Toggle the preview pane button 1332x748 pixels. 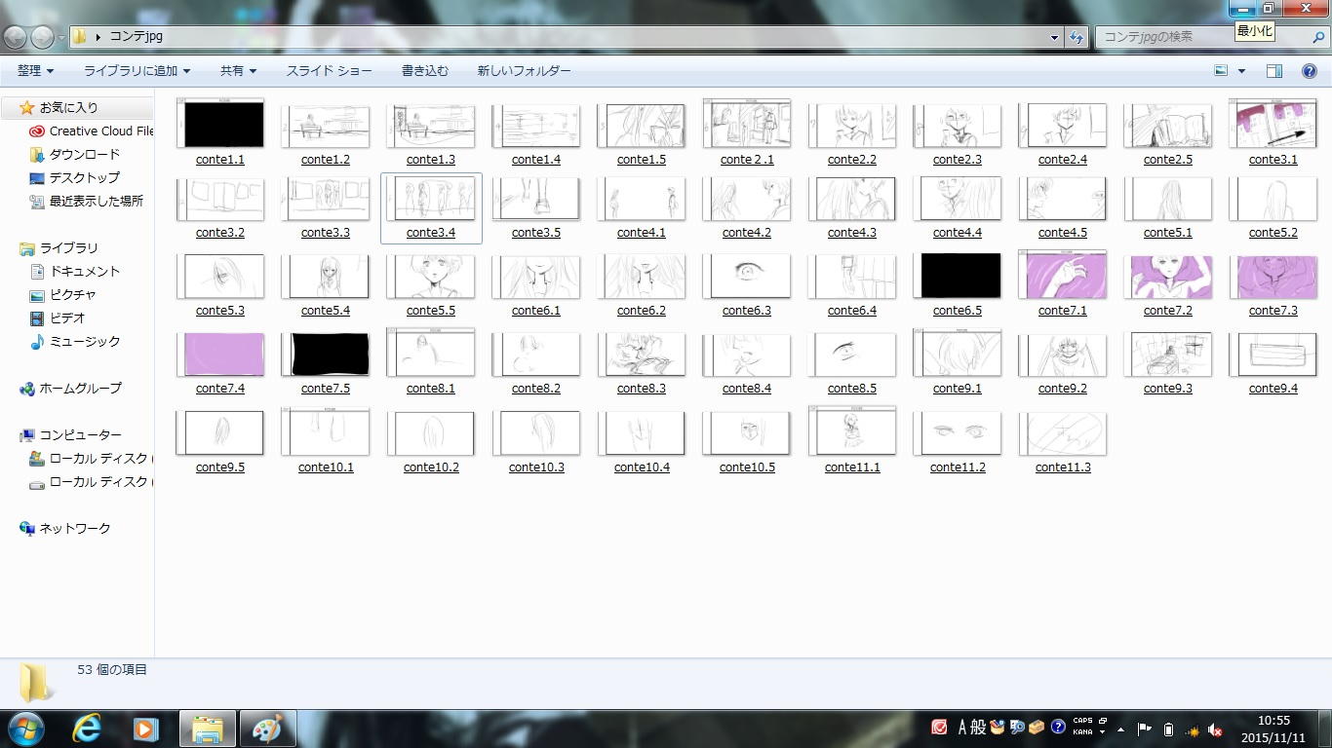click(x=1274, y=71)
